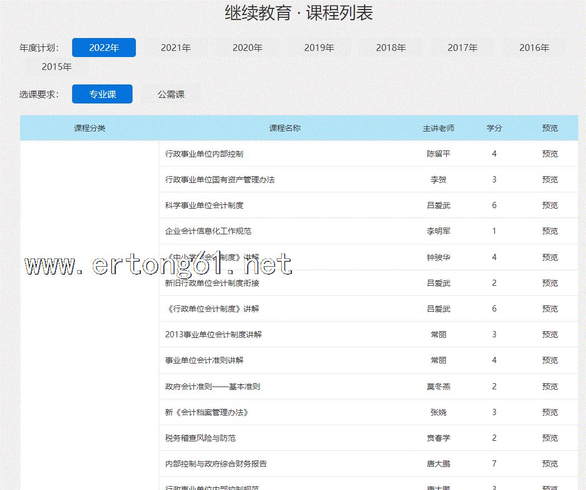
Task: Preview the 政府会计准则——基本准则 course
Action: (549, 387)
